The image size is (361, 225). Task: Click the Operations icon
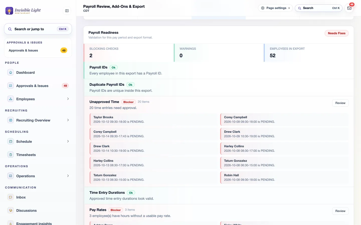tap(11, 176)
